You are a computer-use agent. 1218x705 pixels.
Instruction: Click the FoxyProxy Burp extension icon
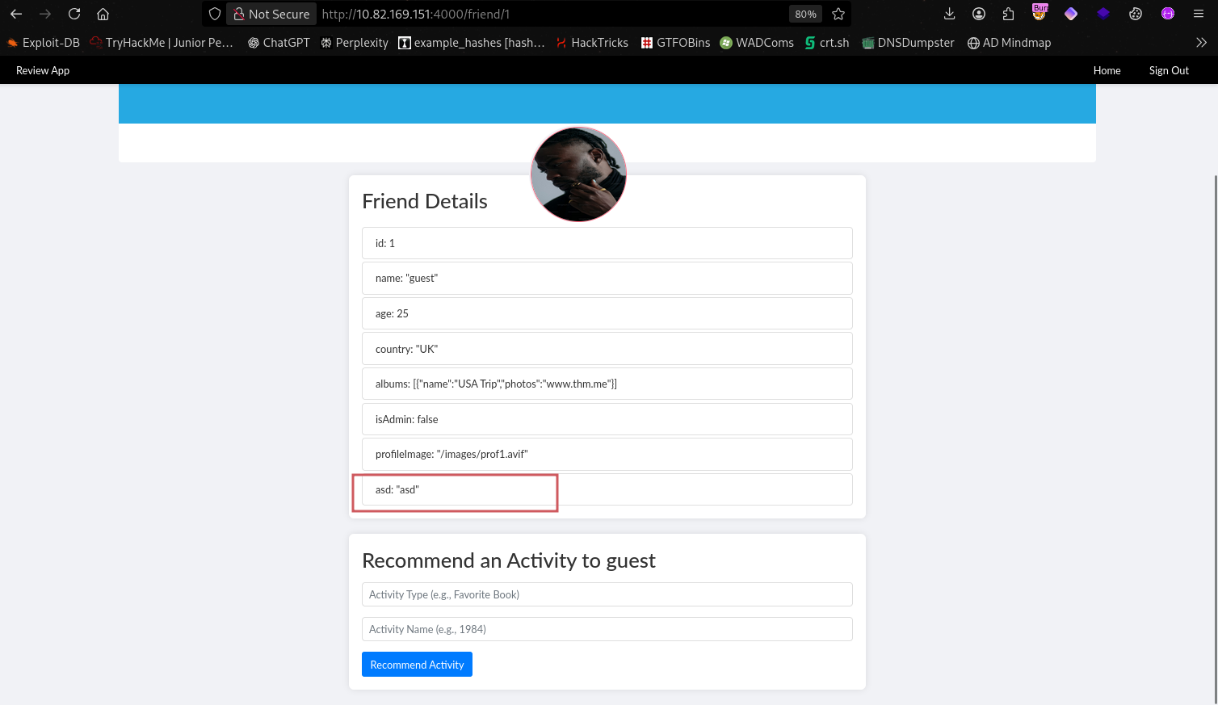pyautogui.click(x=1039, y=14)
